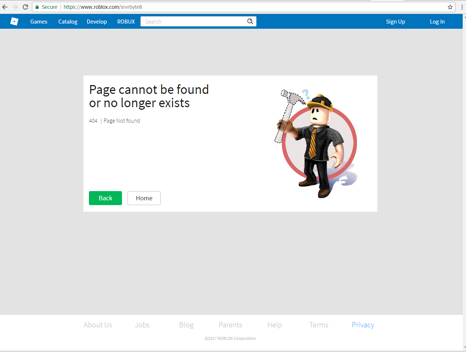
Task: Open the Chrome menu with three dots
Action: 462,7
